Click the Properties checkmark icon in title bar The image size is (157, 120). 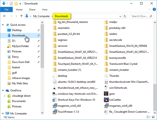coord(11,4)
